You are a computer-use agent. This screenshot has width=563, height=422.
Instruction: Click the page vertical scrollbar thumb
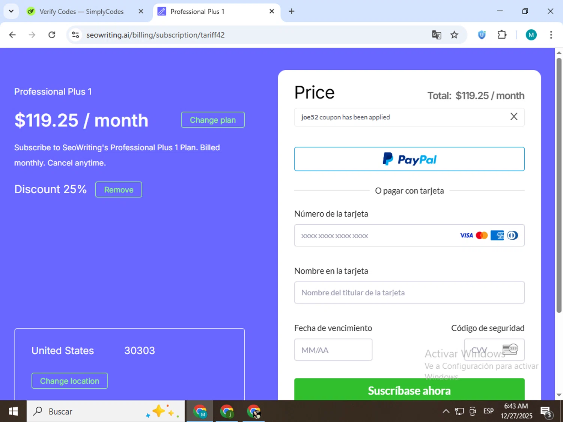coord(559,185)
